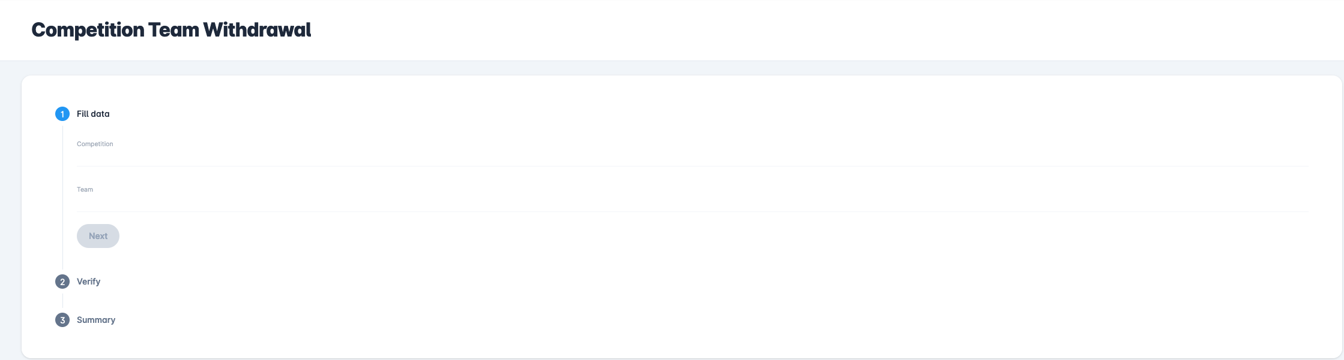
Task: Click the line connecting steps 1 and 2
Action: (62, 198)
